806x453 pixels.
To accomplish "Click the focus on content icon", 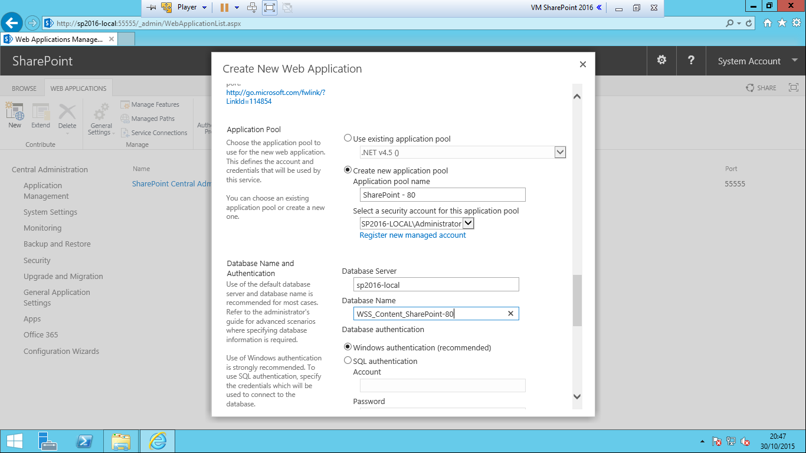I will (794, 88).
